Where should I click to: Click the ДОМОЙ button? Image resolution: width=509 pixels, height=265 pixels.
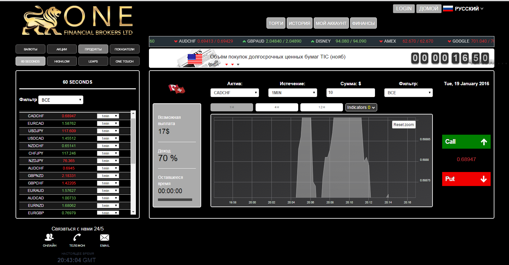[x=429, y=9]
